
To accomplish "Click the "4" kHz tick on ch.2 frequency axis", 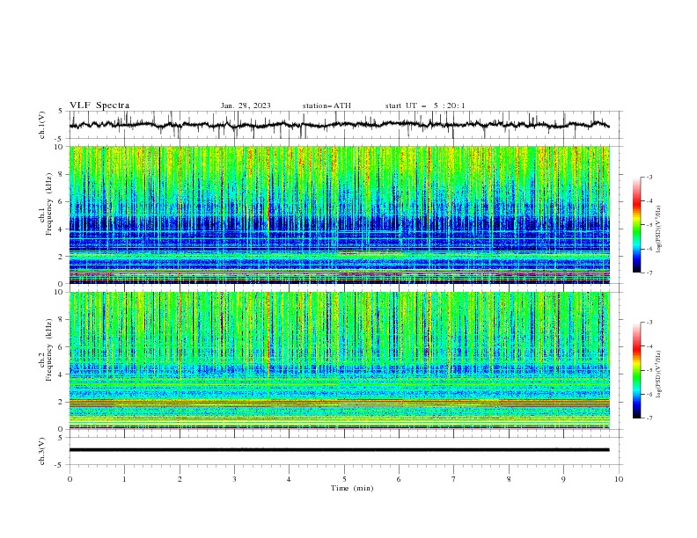I will (x=62, y=374).
